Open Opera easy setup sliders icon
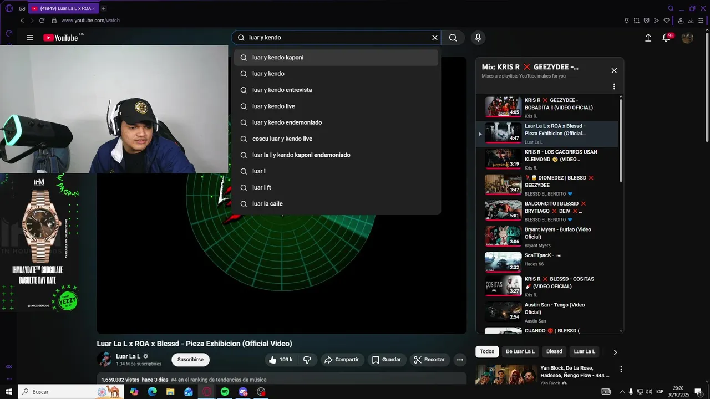 [x=701, y=21]
